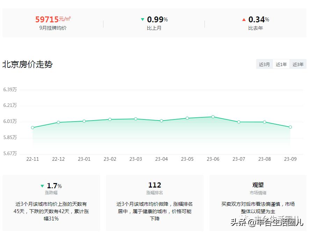Select the 近3年 time range tab
This screenshot has height=233, width=310.
(x=298, y=64)
